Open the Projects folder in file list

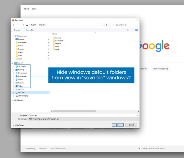58,43
